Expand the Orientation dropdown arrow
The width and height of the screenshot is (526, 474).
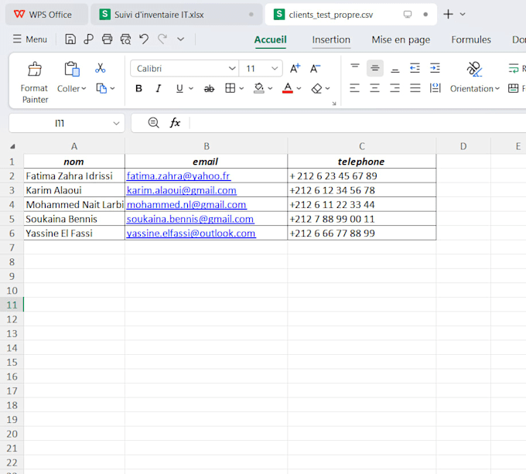[x=497, y=88]
